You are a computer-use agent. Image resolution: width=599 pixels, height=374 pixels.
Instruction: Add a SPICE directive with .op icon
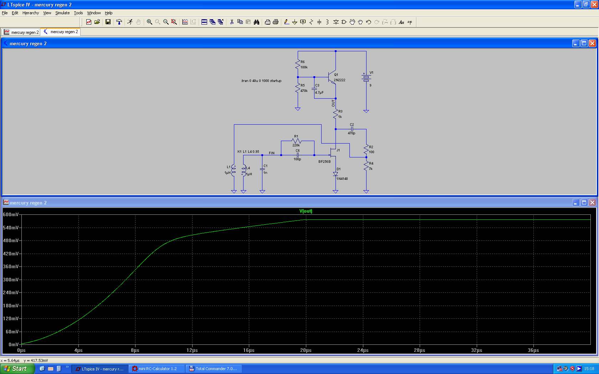coord(410,22)
